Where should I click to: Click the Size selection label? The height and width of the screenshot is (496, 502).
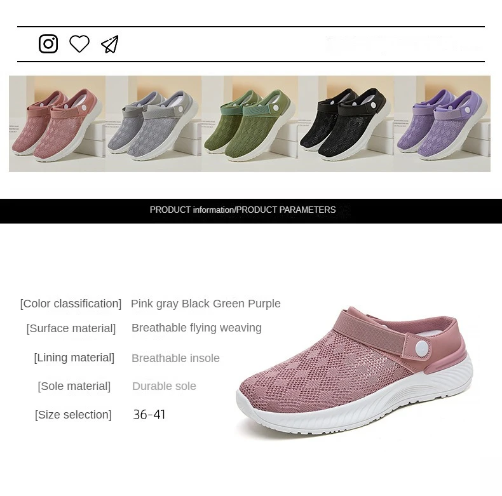73,415
